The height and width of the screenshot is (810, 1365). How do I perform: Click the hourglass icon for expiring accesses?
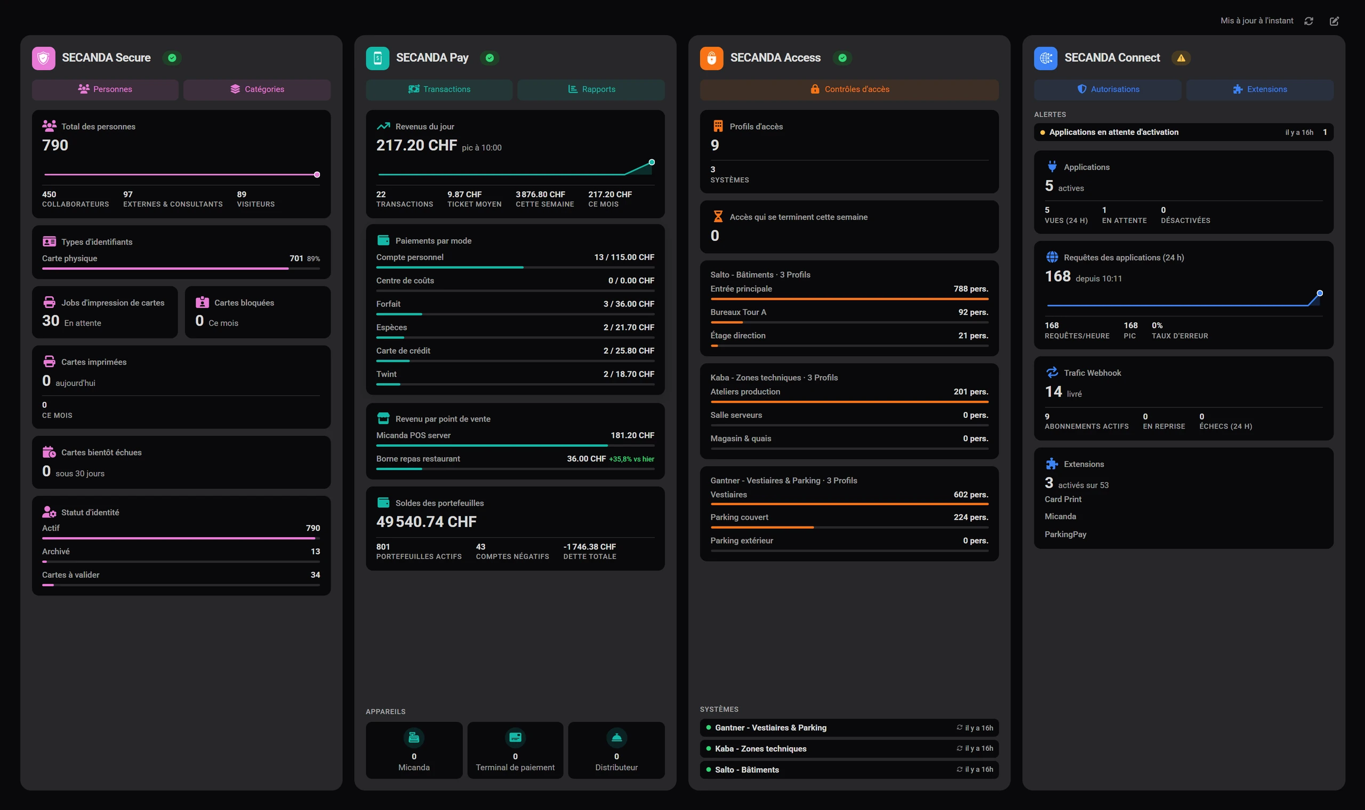click(x=718, y=217)
